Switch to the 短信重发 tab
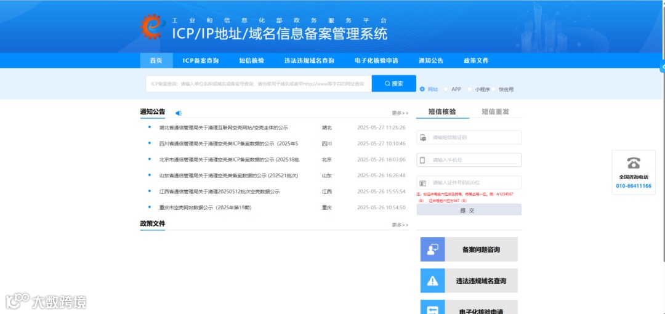This screenshot has width=665, height=314. [495, 112]
